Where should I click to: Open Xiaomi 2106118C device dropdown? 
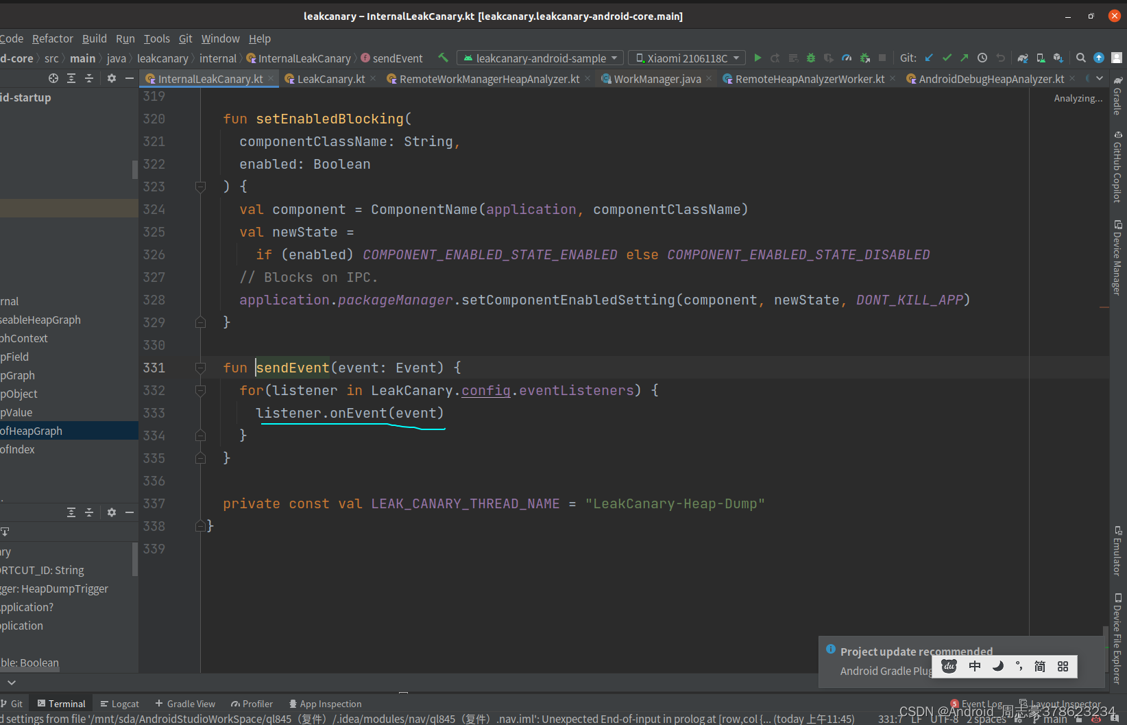coord(688,58)
